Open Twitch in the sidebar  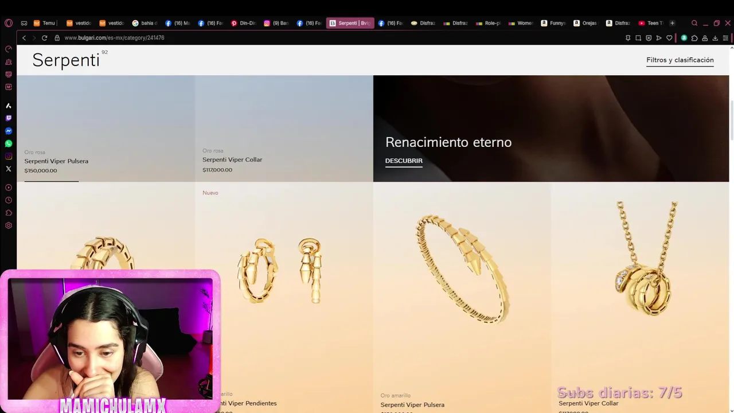(8, 118)
